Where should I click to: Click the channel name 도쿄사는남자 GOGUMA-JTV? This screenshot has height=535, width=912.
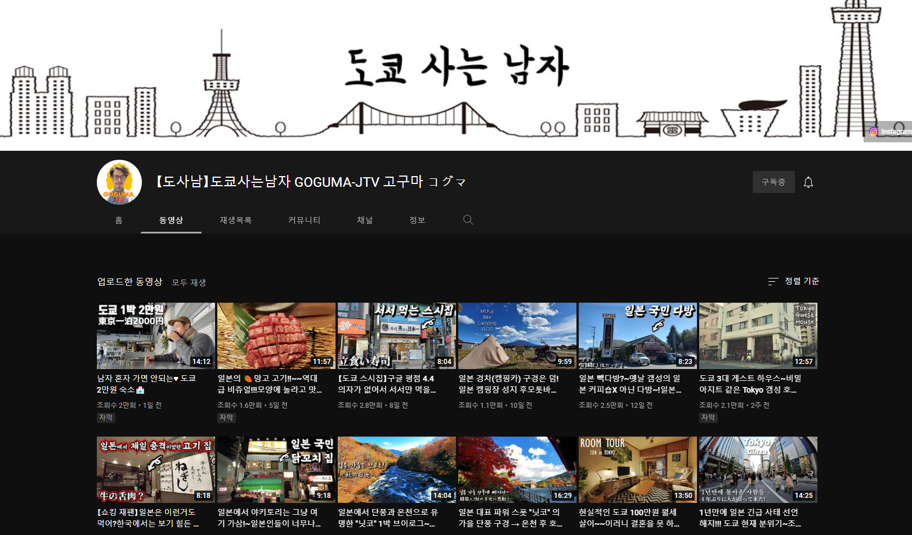(310, 182)
